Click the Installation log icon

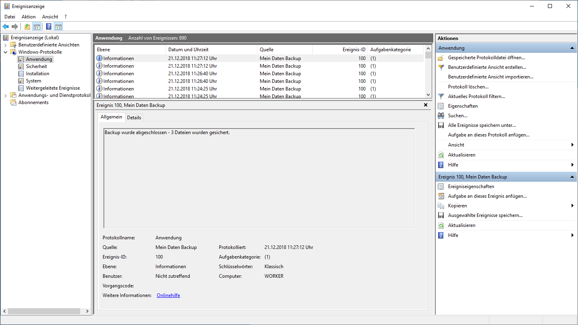pos(21,74)
